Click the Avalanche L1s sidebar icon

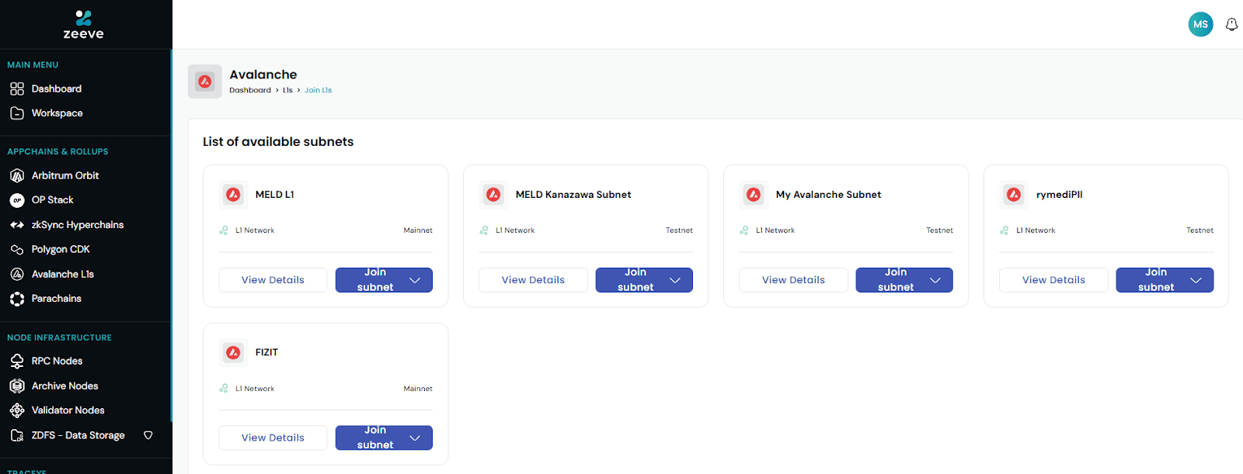pos(17,274)
